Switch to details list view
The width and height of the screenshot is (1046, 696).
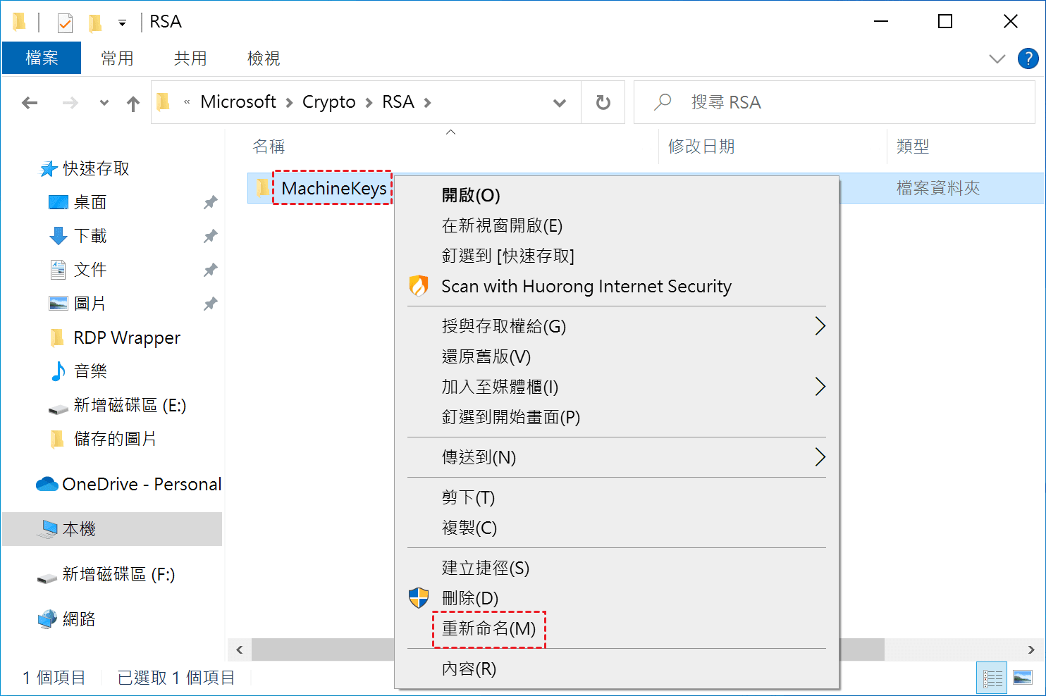pos(992,678)
